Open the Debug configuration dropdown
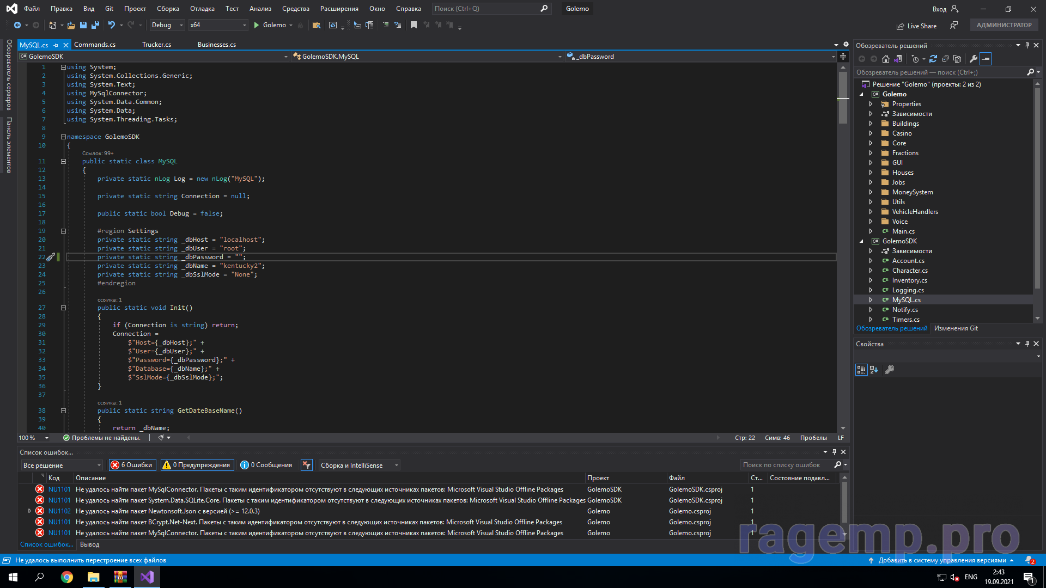 (x=167, y=25)
